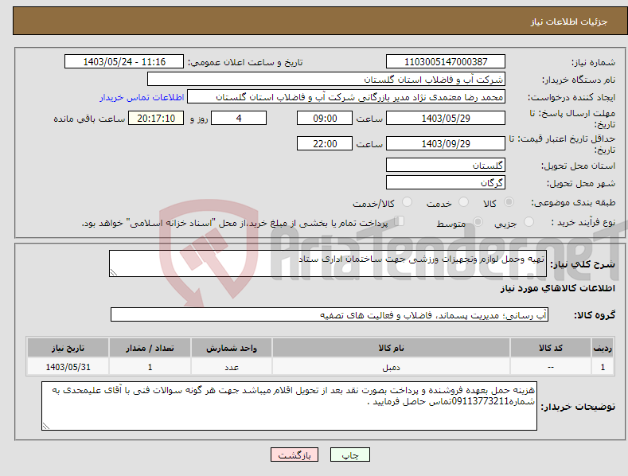Click the ردیف column header
Image resolution: width=628 pixels, height=476 pixels.
pyautogui.click(x=603, y=348)
